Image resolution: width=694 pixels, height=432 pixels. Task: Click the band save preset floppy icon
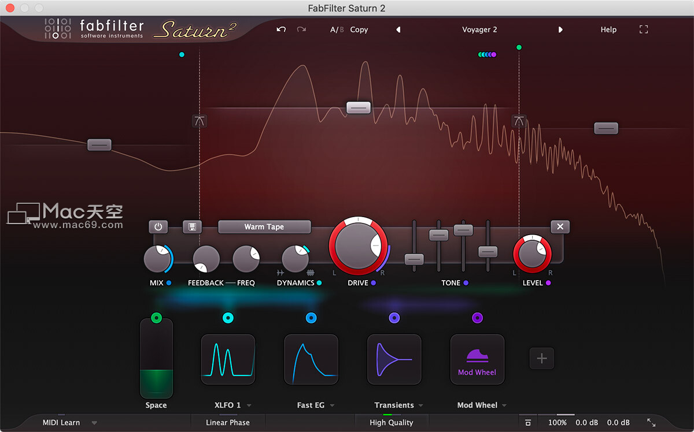[192, 226]
